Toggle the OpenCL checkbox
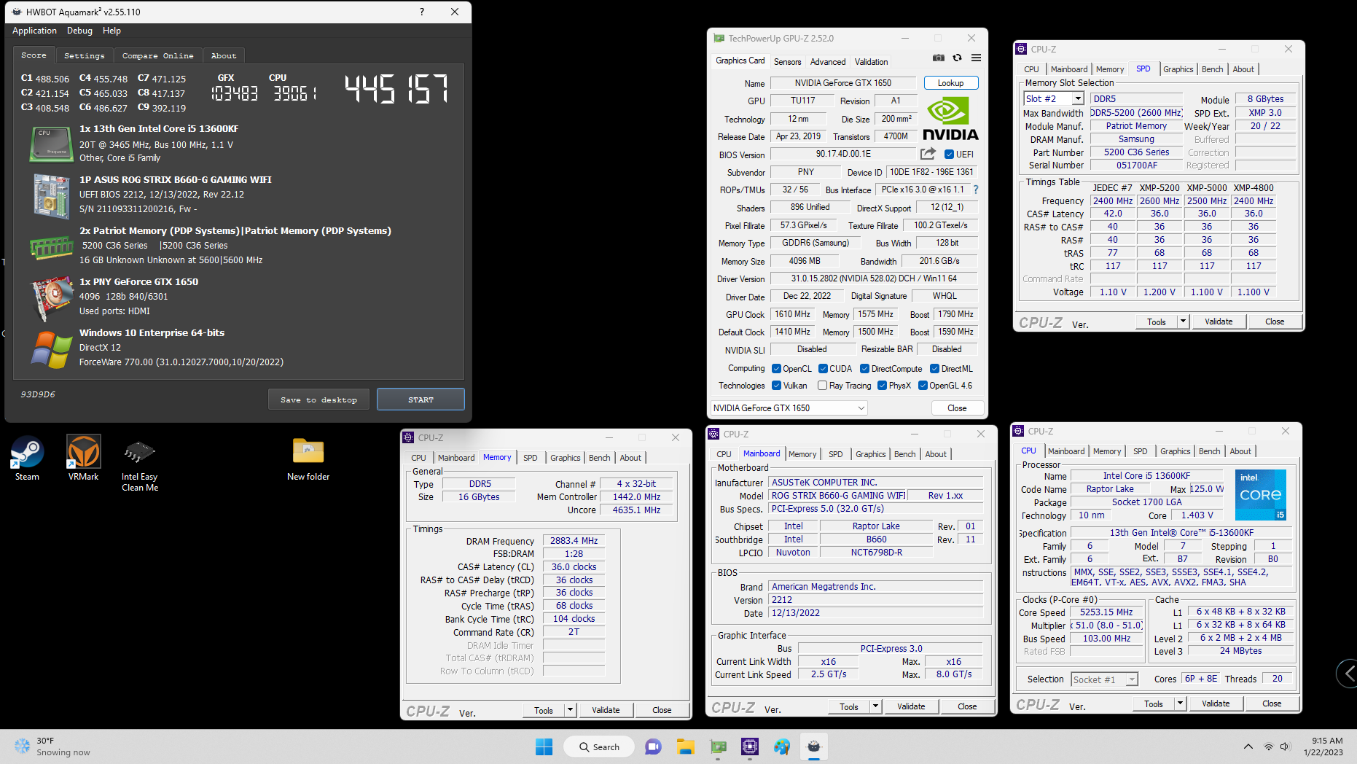The width and height of the screenshot is (1357, 764). click(776, 369)
